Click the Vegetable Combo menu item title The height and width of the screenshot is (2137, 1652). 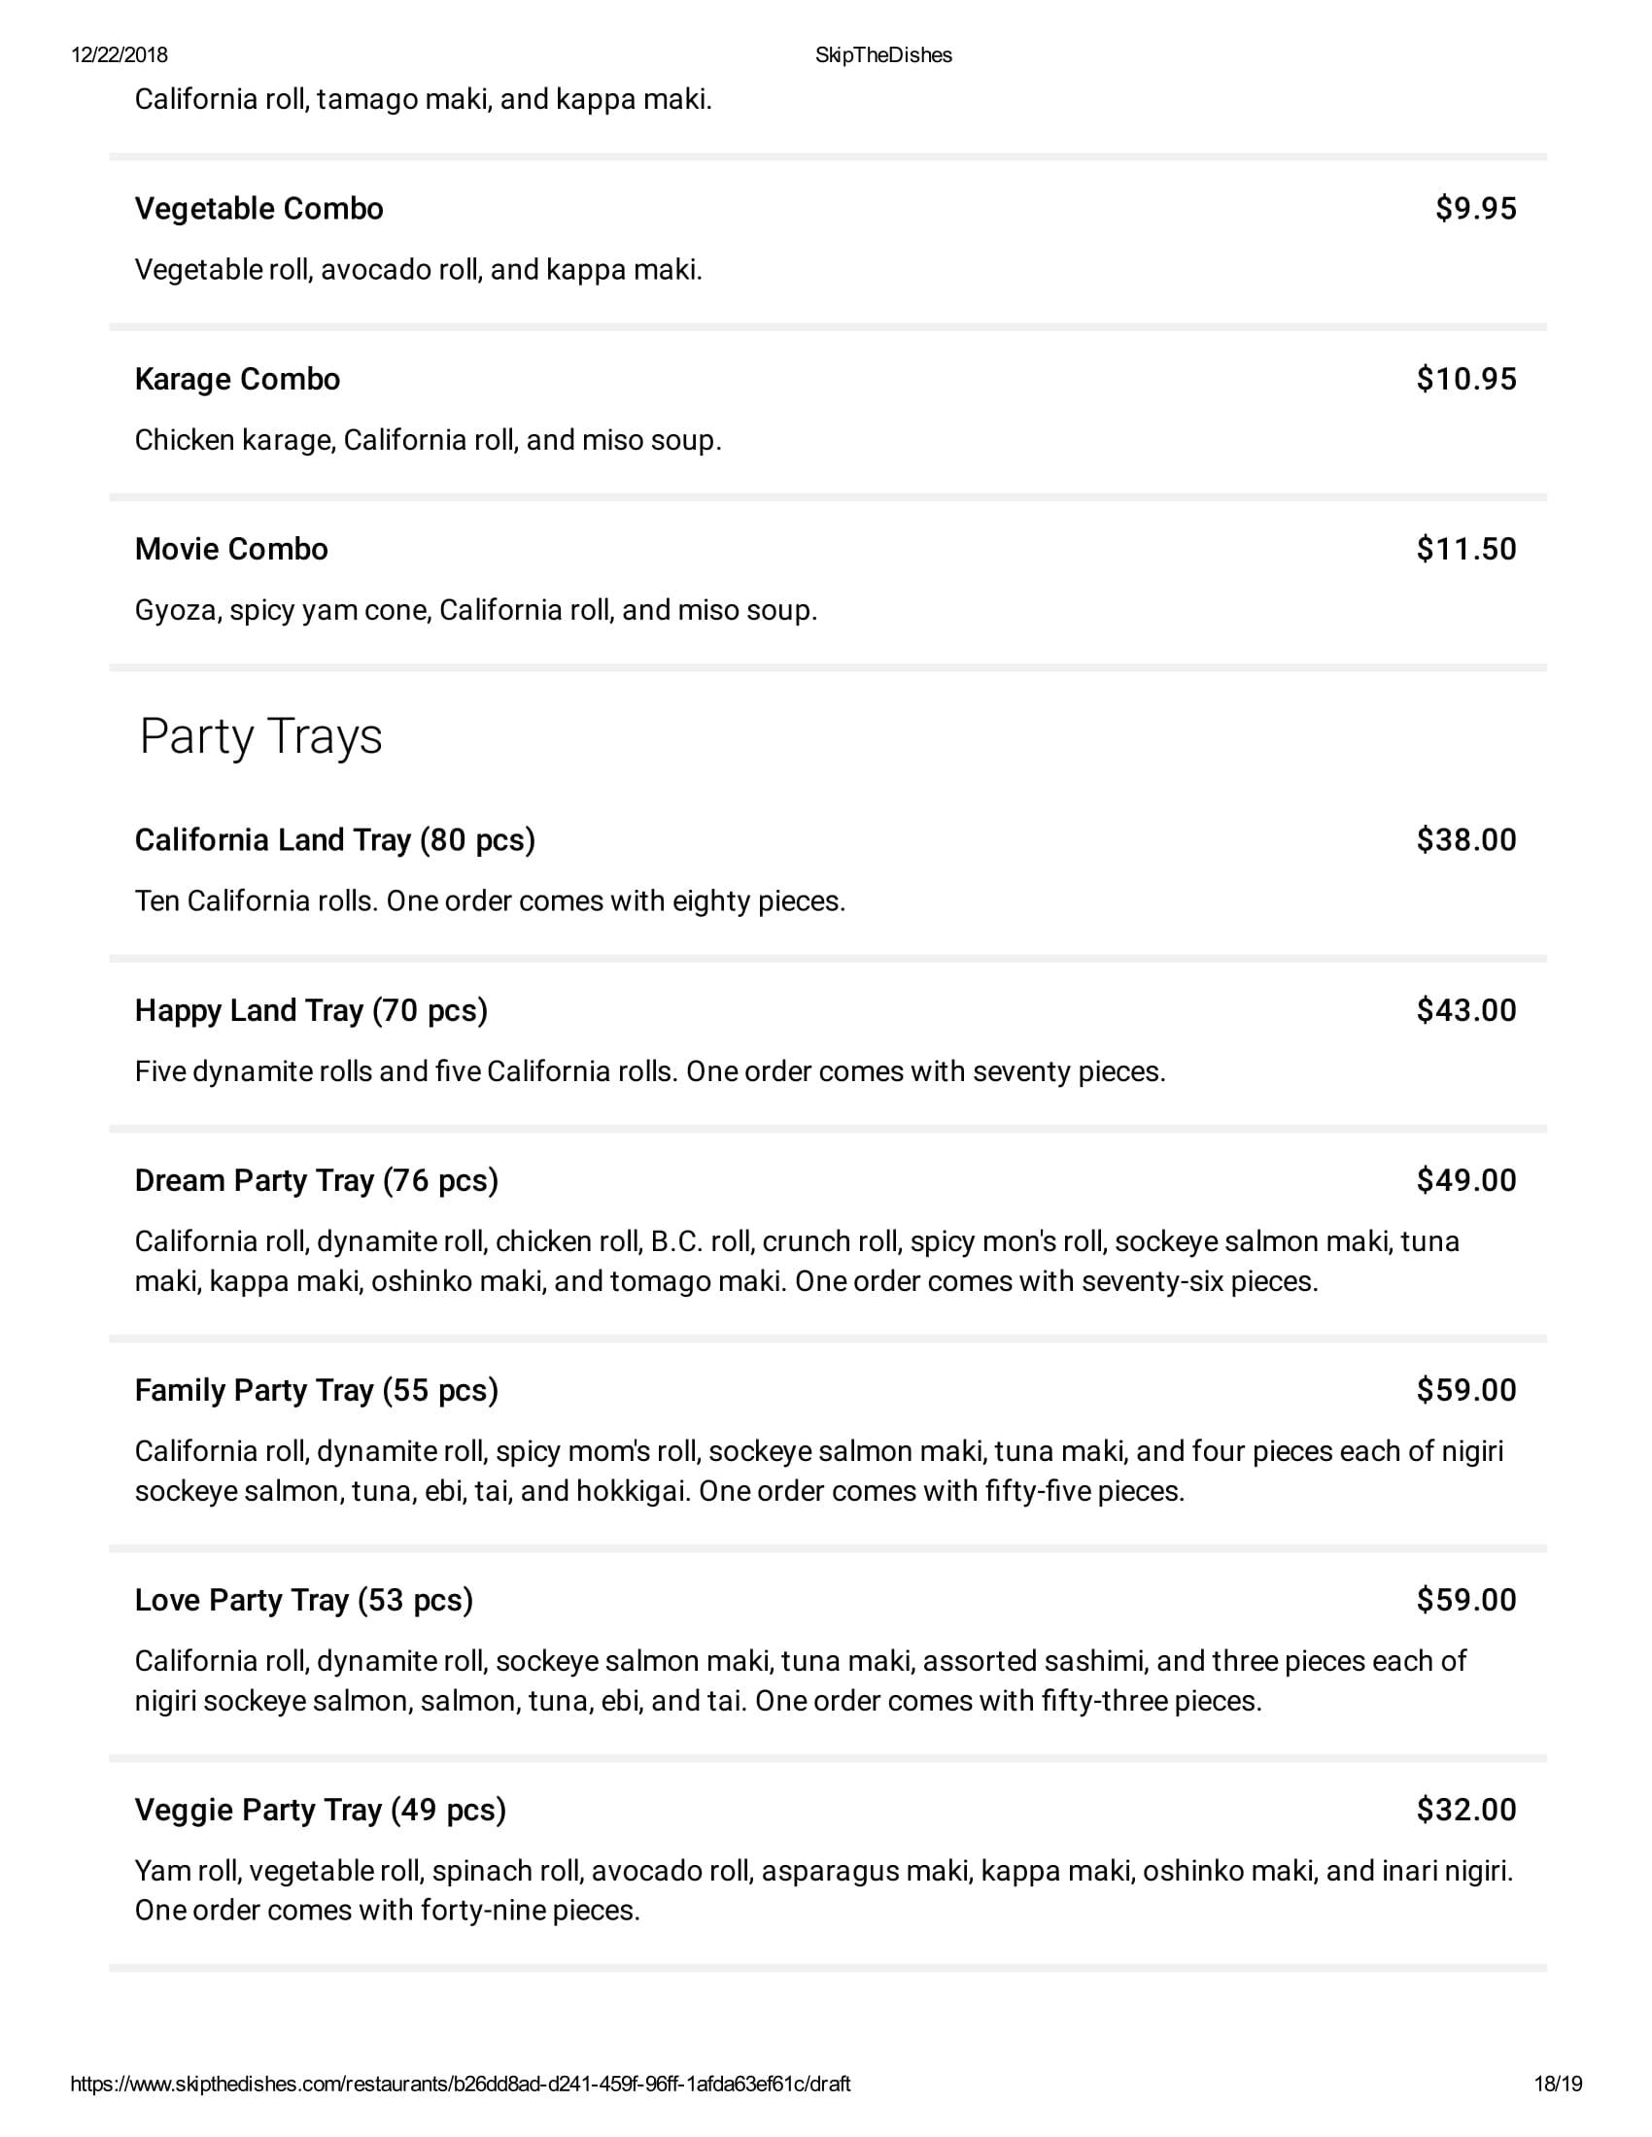[258, 209]
